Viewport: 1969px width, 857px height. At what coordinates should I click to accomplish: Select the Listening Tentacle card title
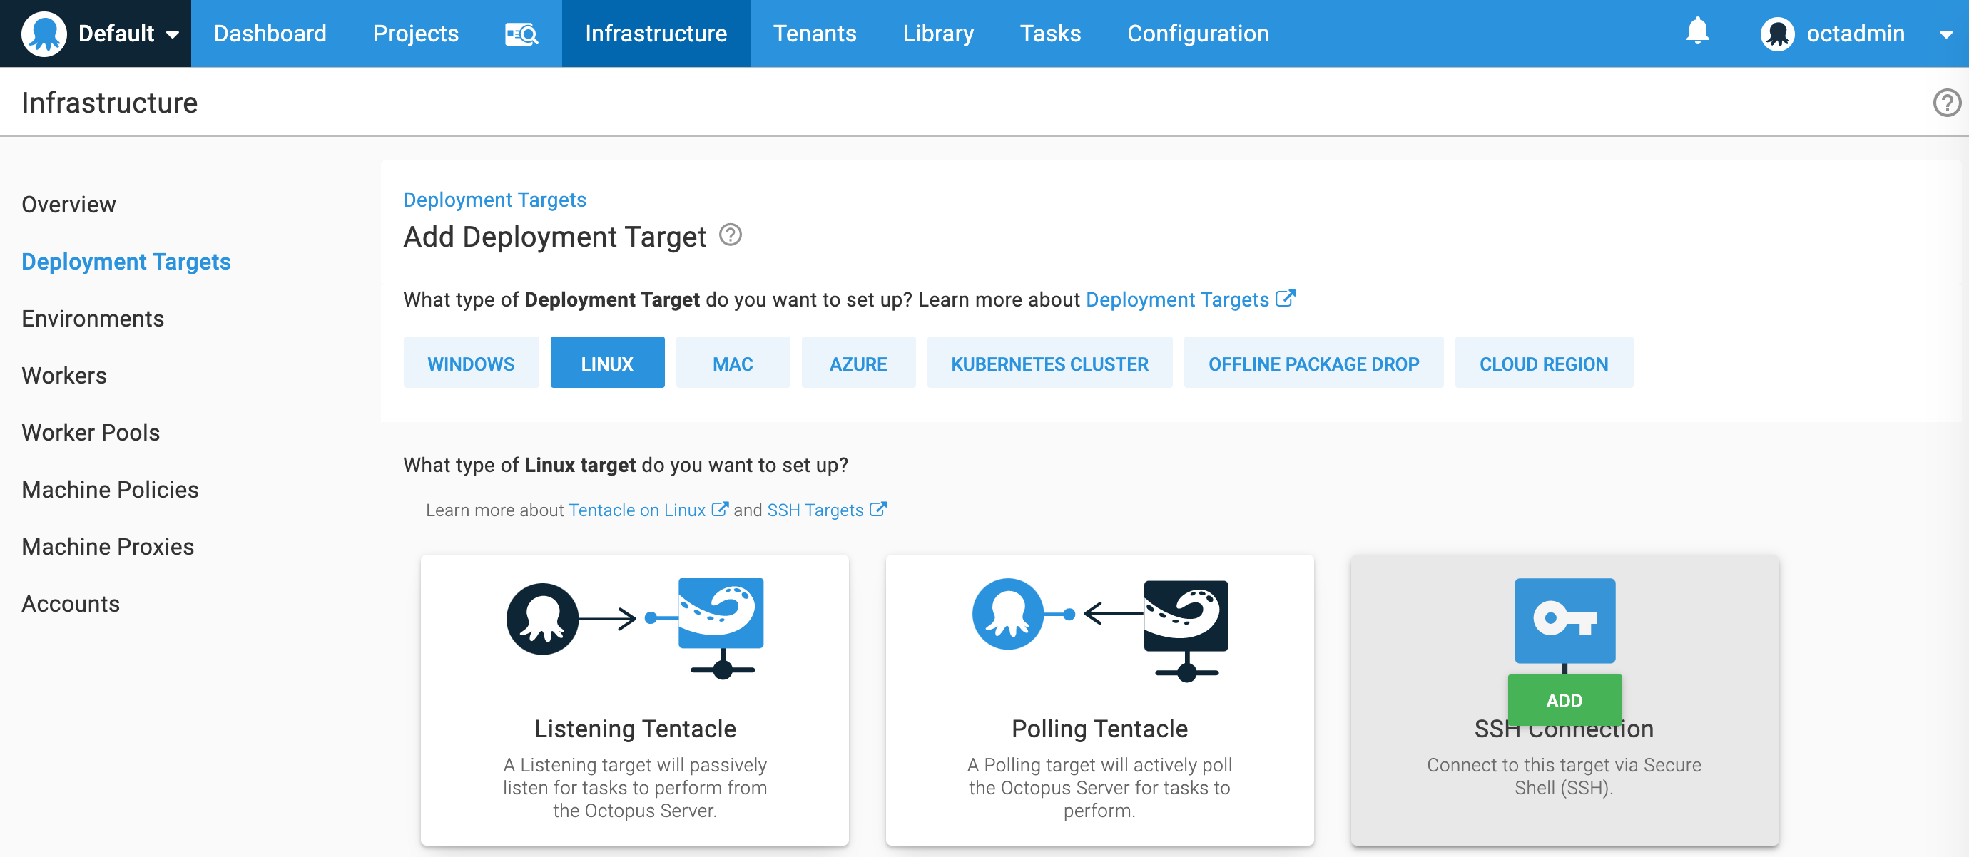(634, 728)
